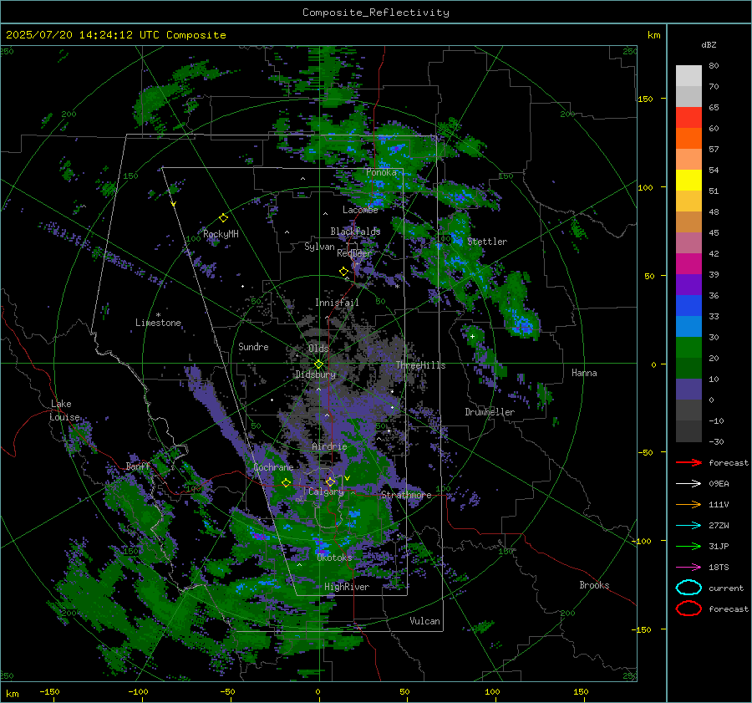
Task: Click the Banff label on map
Action: click(138, 466)
